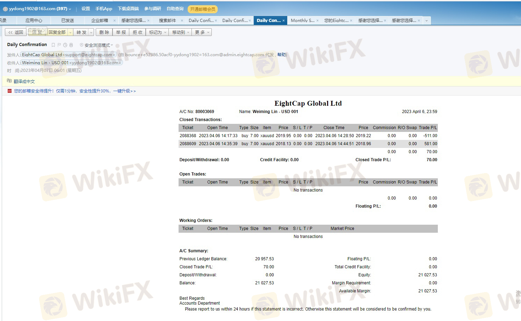521x321 pixels.
Task: Click ticket number 2088368
Action: [188, 136]
